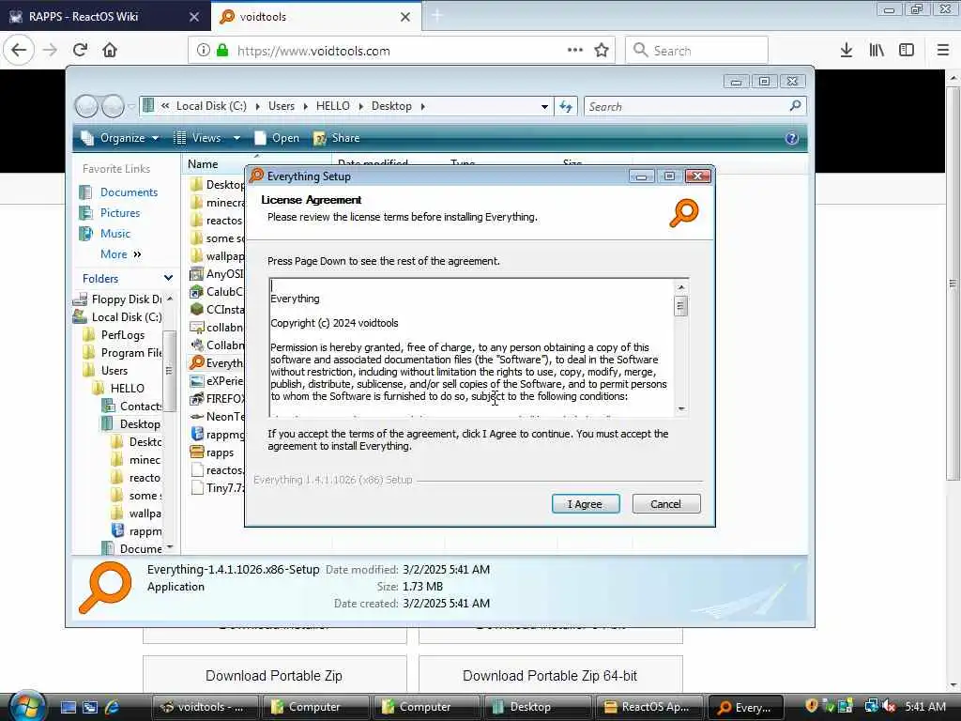Select FIREFOX item in file list
Viewport: 961px width, 721px height.
pos(218,398)
